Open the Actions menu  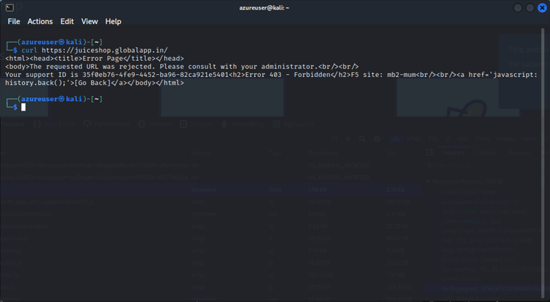[40, 22]
